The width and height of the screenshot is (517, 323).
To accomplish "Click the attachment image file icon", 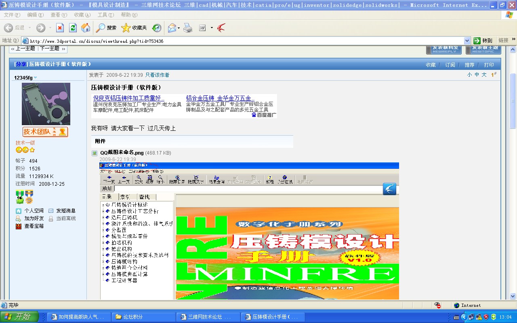I will (x=95, y=153).
